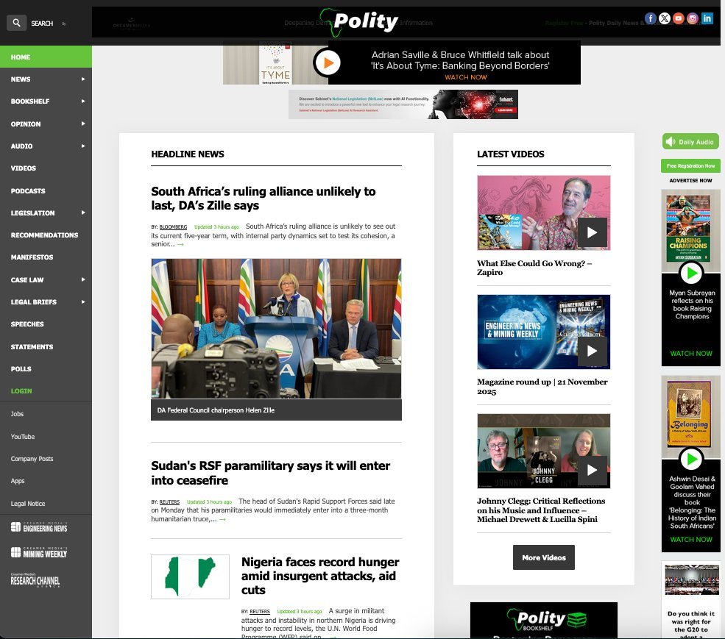Open the South Africa's ruling alliance headline
725x639 pixels.
coord(263,199)
